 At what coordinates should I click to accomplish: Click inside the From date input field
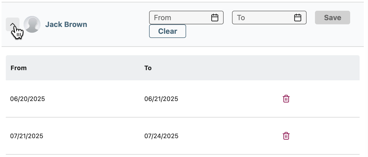186,18
